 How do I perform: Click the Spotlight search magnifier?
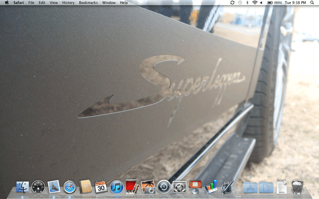click(x=312, y=3)
